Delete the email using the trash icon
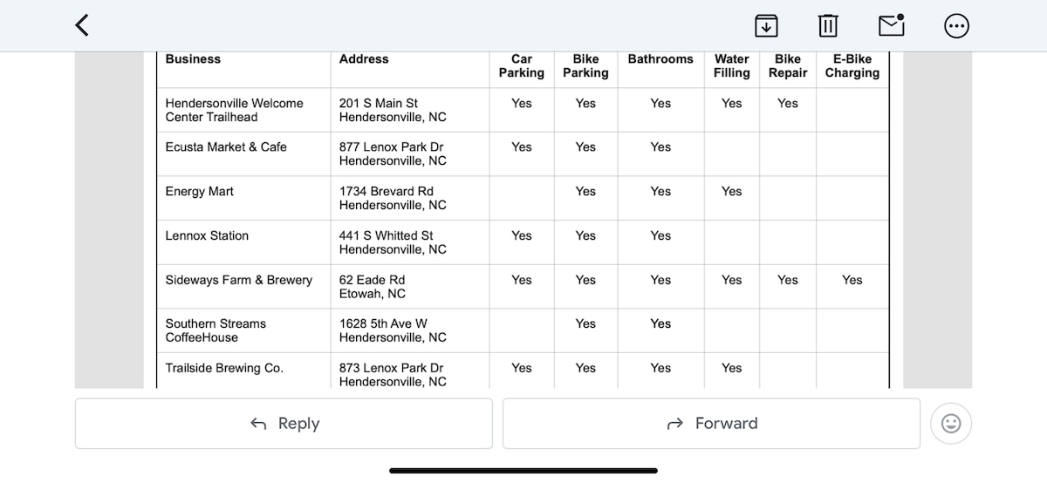Screen dimensions: 1047x483 tap(828, 26)
